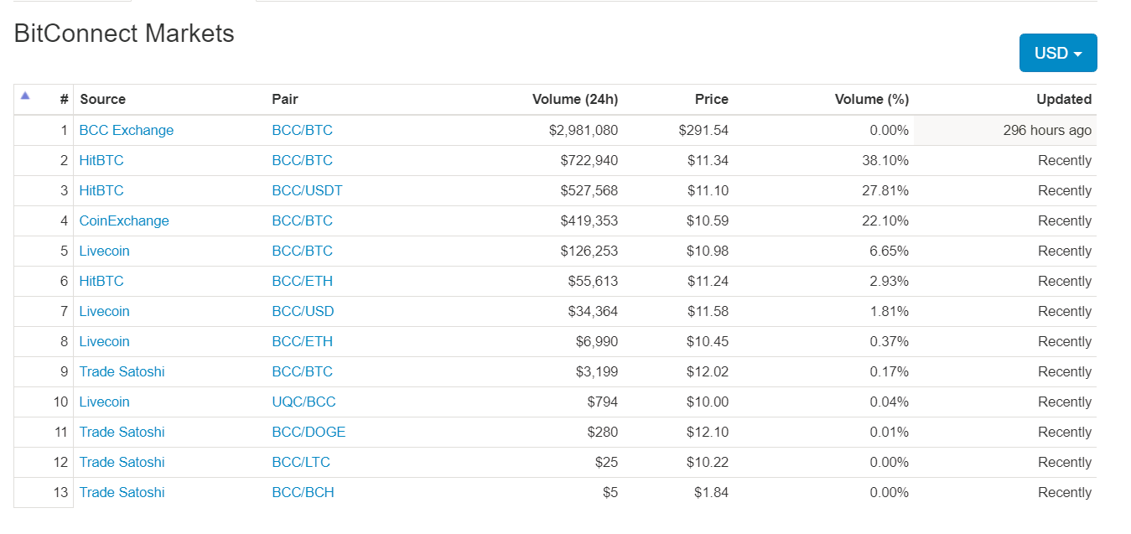Open the BCC/DOGE pair link
The height and width of the screenshot is (534, 1131).
pos(309,432)
